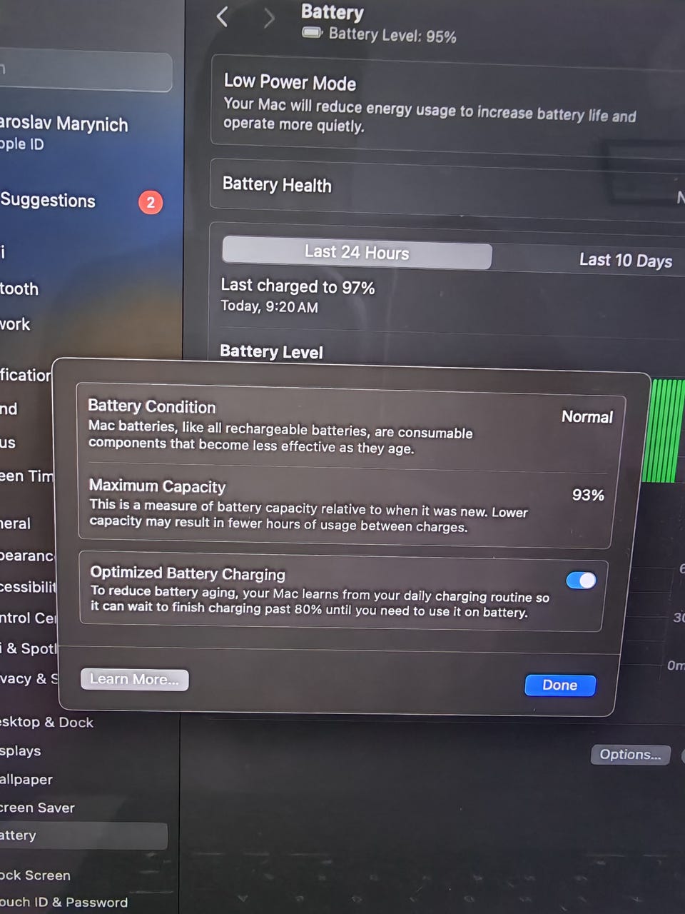
Task: Click the Today, 9:20 AM timestamp
Action: pos(269,306)
